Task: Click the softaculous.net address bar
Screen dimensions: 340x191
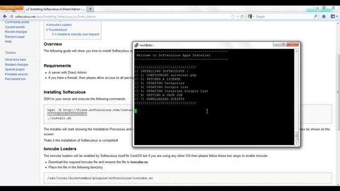Action: [122, 16]
